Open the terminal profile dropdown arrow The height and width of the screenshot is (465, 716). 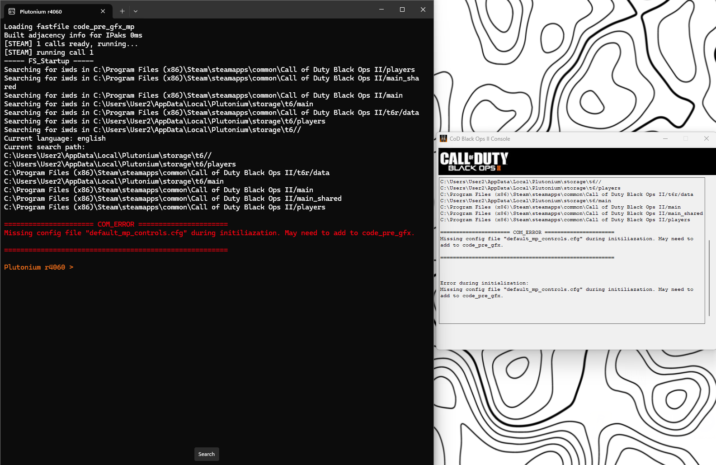tap(136, 11)
